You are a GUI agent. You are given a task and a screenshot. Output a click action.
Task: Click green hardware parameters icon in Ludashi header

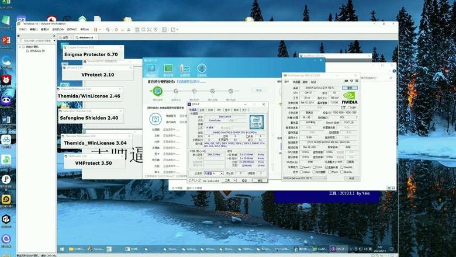pyautogui.click(x=168, y=69)
